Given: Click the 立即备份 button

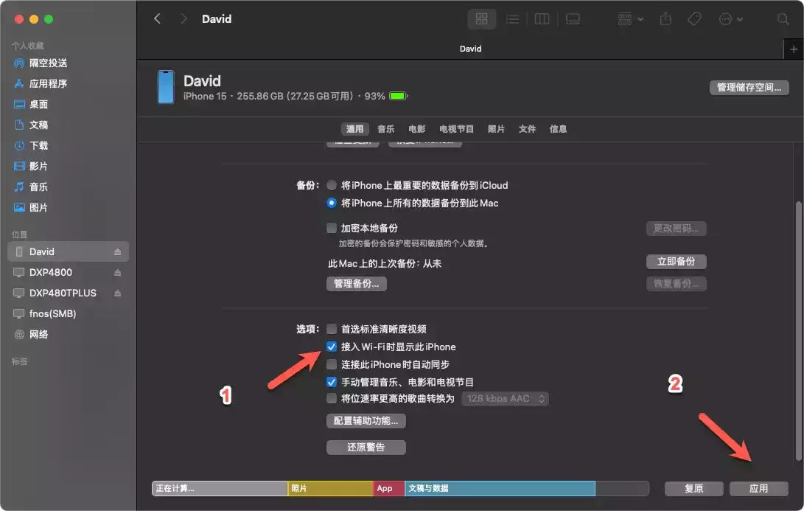Looking at the screenshot, I should [677, 262].
